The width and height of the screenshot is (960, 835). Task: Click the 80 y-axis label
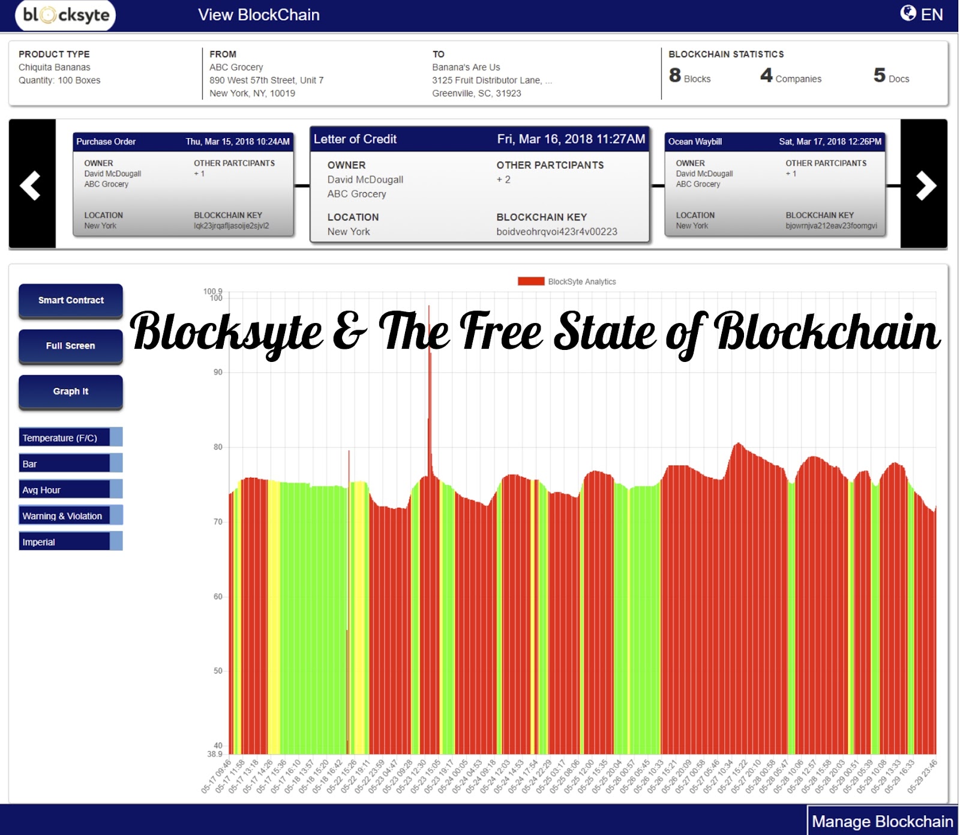coord(218,447)
